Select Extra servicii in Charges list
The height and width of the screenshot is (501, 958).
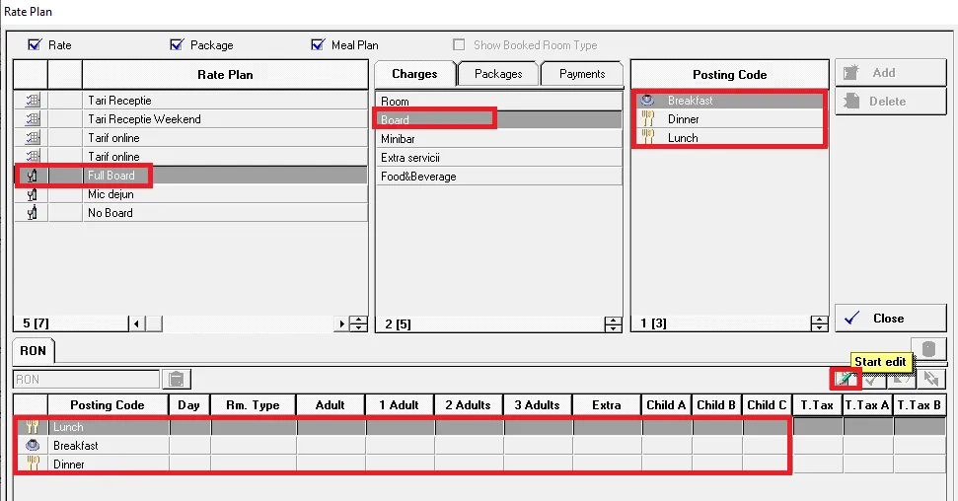tap(498, 158)
